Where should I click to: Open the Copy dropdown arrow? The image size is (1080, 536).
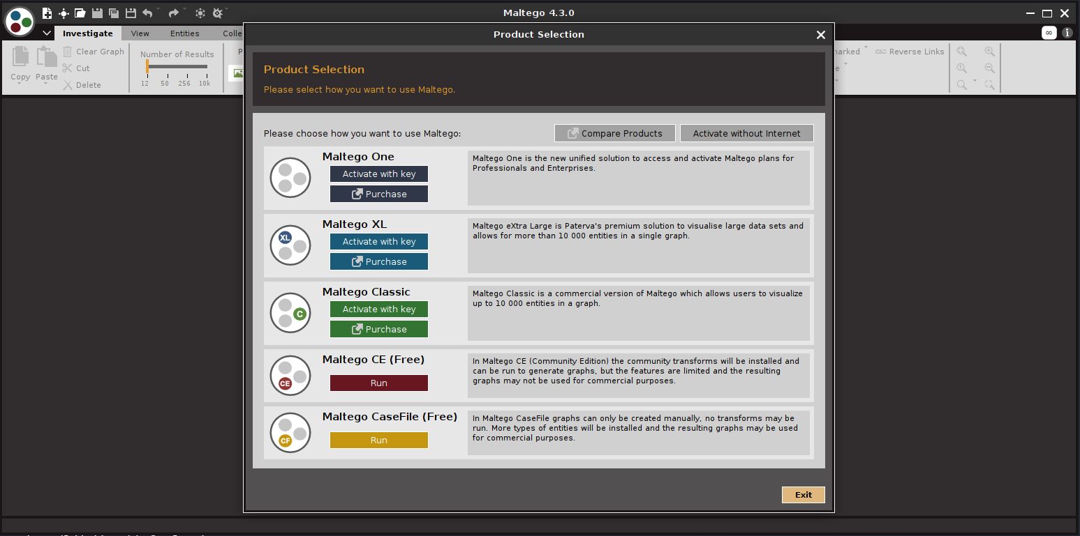pyautogui.click(x=20, y=84)
